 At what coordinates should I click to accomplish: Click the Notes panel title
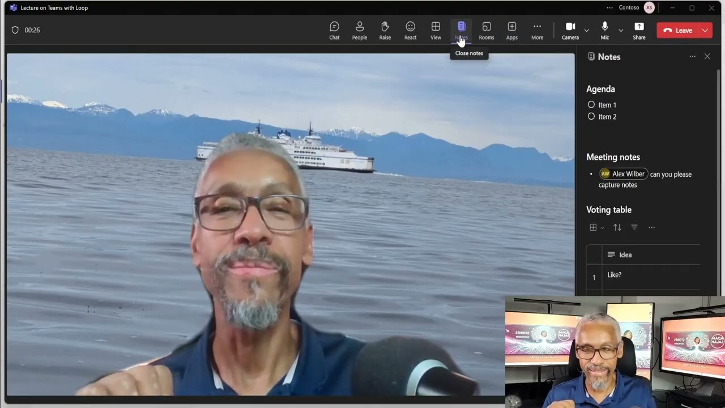tap(609, 57)
